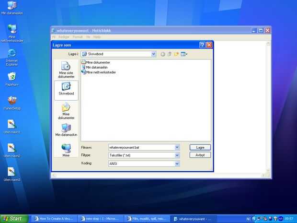The image size is (297, 223).
Task: Click the Lagre button
Action: tap(200, 147)
